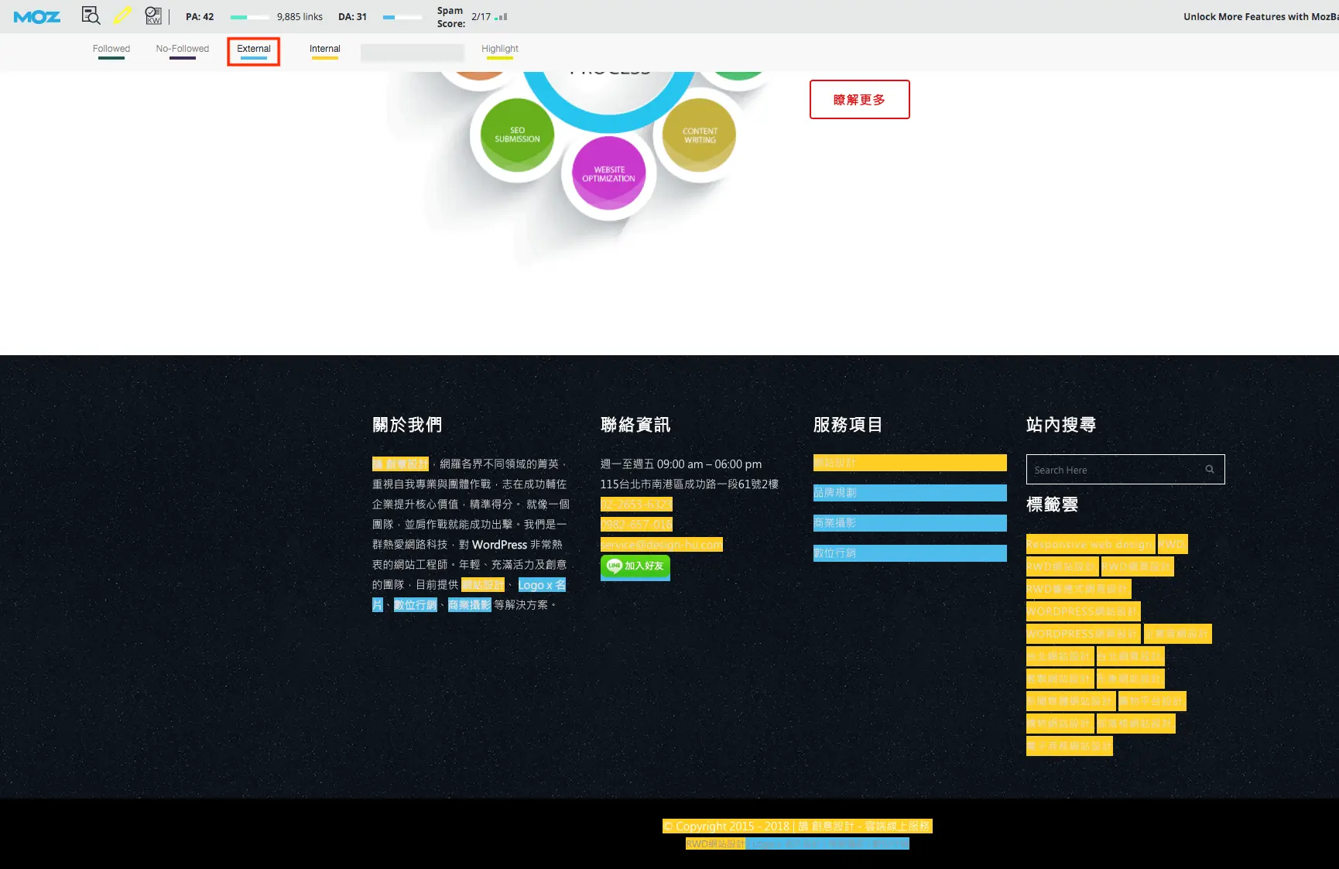Open the 品牌規劃 service link
Viewport: 1339px width, 869px height.
coord(910,493)
